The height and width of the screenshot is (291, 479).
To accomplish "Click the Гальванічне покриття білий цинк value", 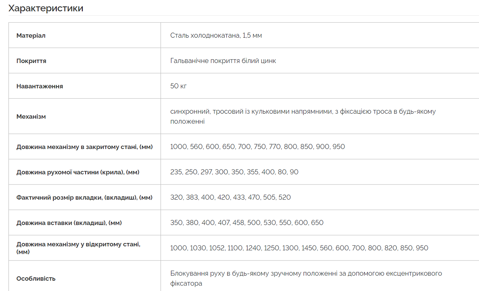I will coord(223,61).
